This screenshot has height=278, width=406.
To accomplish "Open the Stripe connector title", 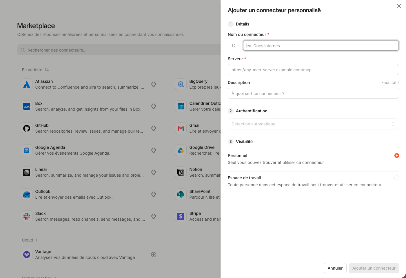I will (195, 213).
